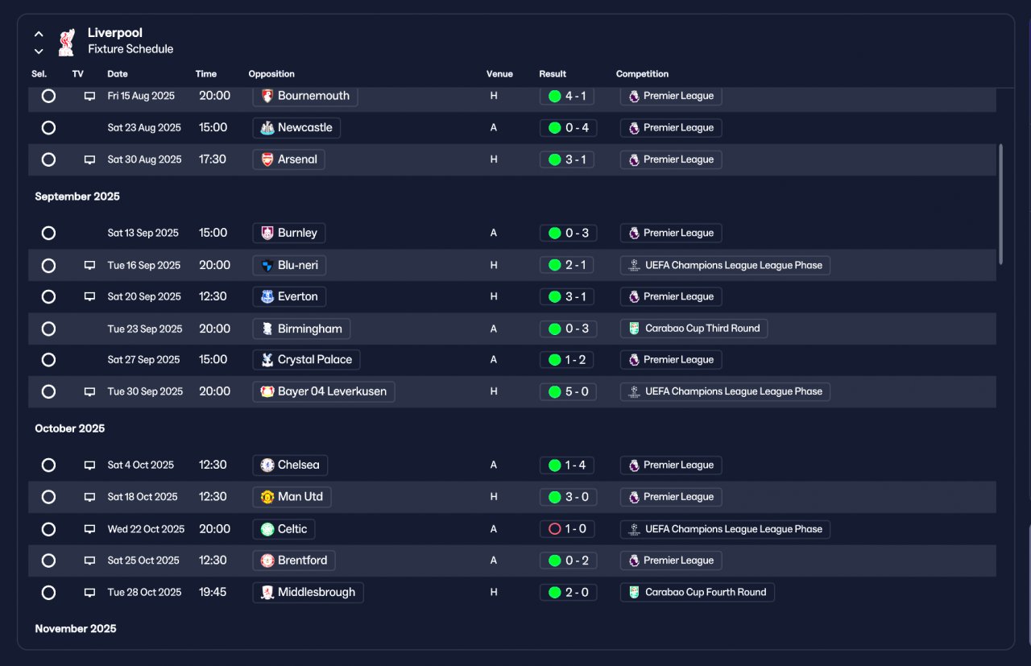Image resolution: width=1031 pixels, height=666 pixels.
Task: Open the Premier League tag on Burnley row
Action: pos(671,234)
